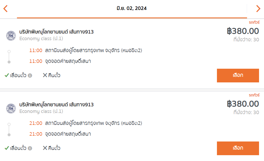Click green checkmark for เลื่อนตั๋ว on 21:00 trip

tap(7, 148)
